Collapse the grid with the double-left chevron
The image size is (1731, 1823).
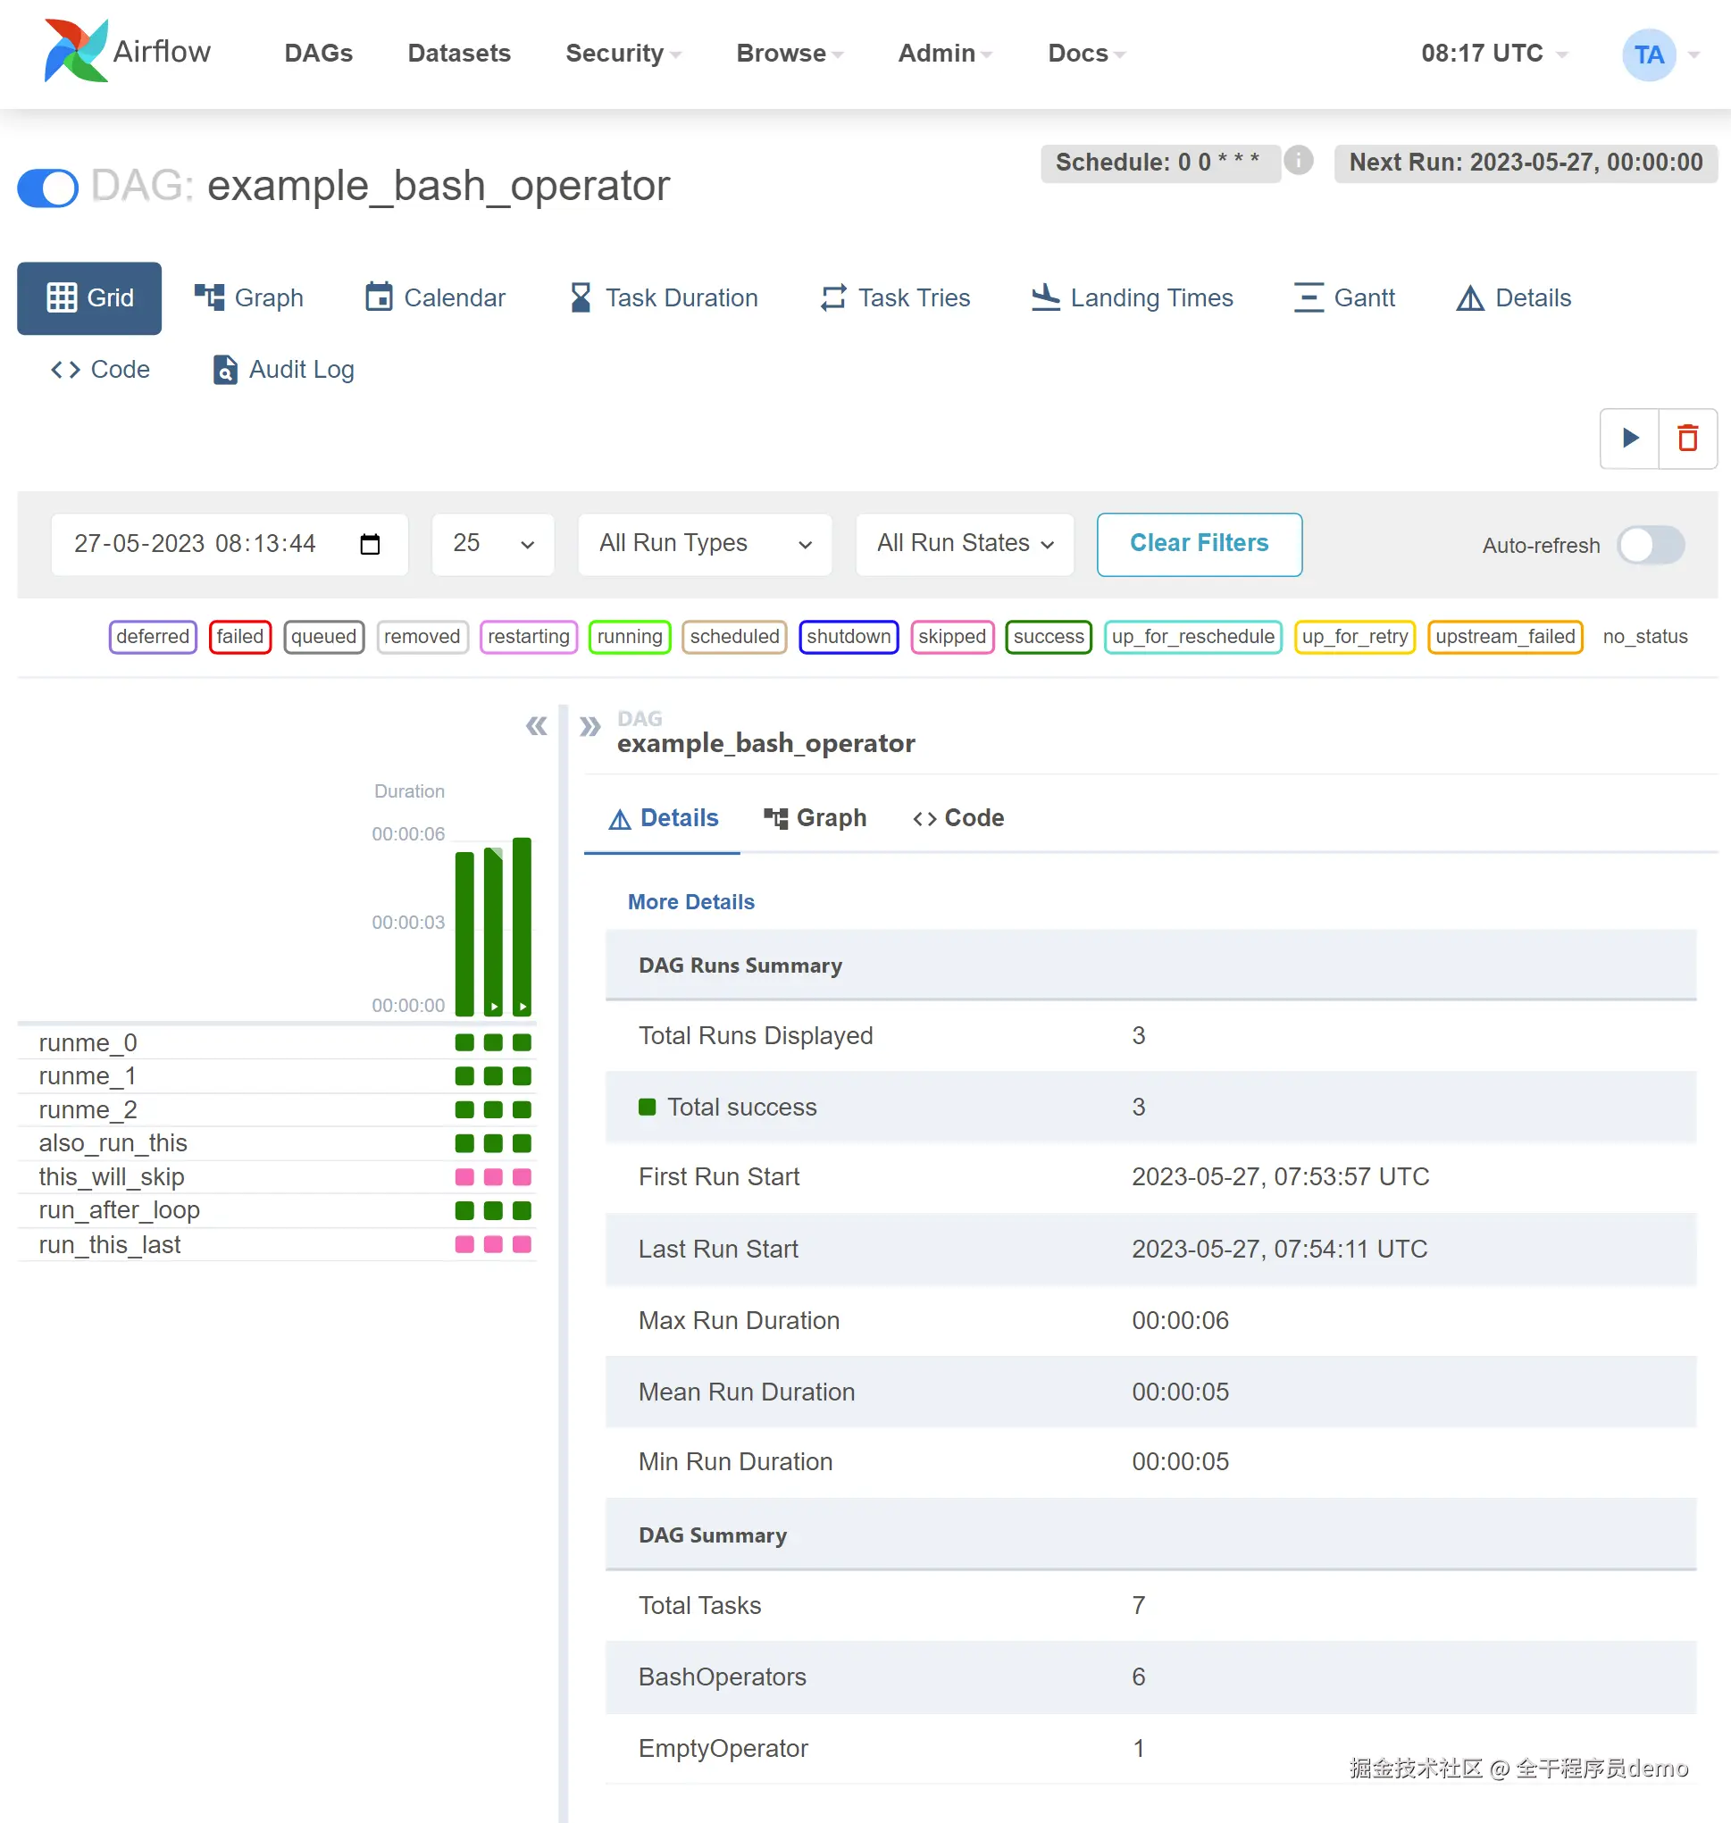(x=536, y=726)
